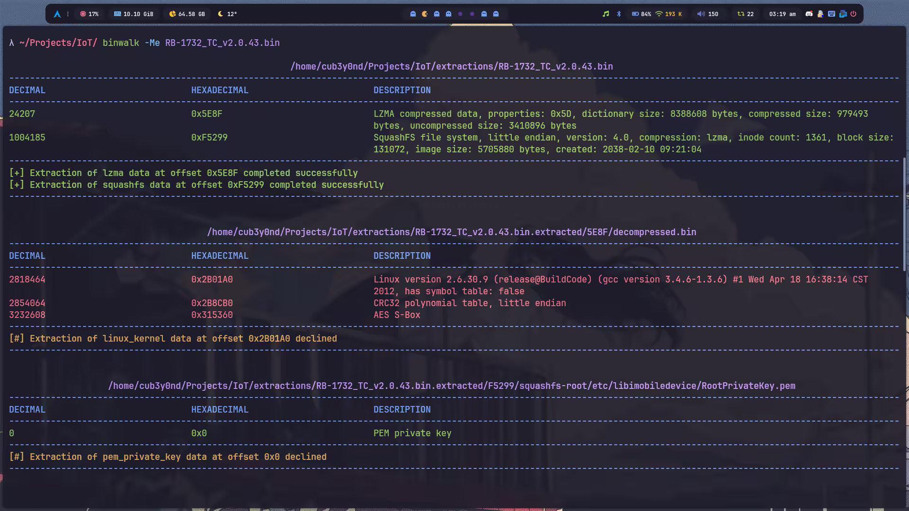Select the last ghost workspace icon

pos(496,14)
